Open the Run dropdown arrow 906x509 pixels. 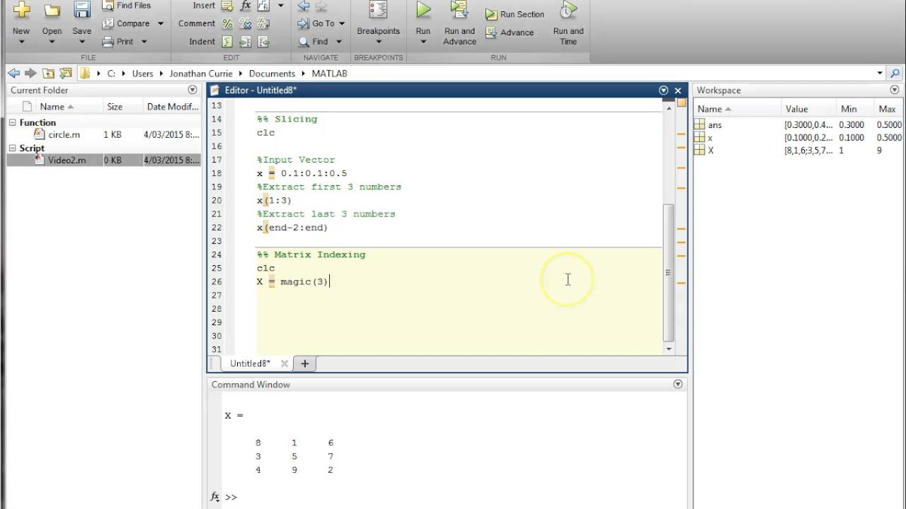tap(423, 42)
